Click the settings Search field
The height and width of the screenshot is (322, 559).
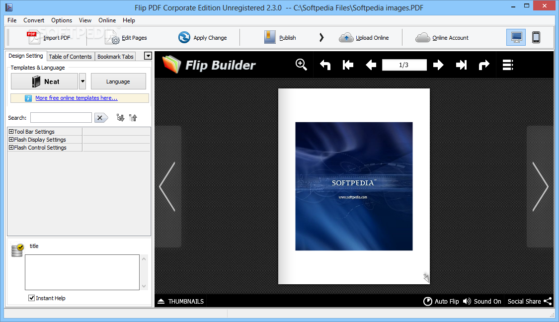click(61, 118)
